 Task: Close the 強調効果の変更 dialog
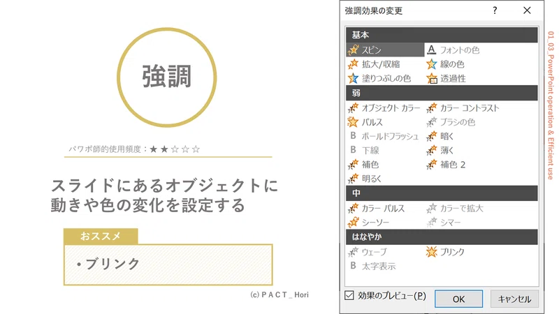click(527, 10)
